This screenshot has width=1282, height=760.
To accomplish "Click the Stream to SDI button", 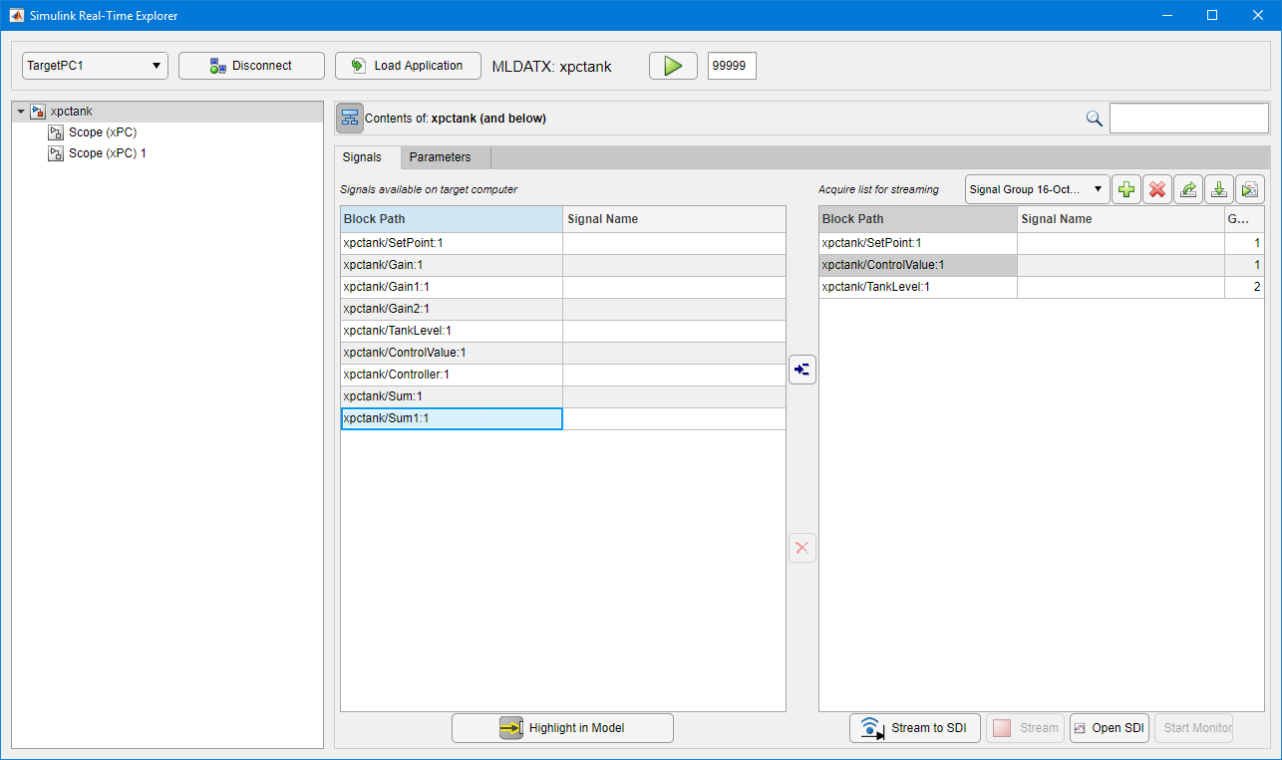I will coord(915,728).
